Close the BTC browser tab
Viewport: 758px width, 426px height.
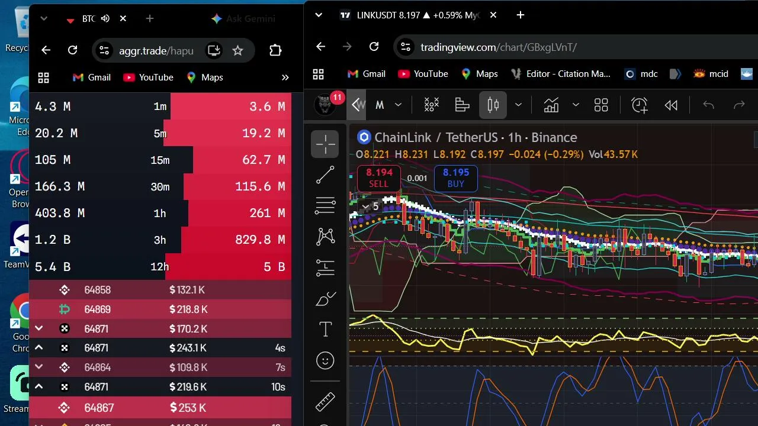(x=123, y=19)
